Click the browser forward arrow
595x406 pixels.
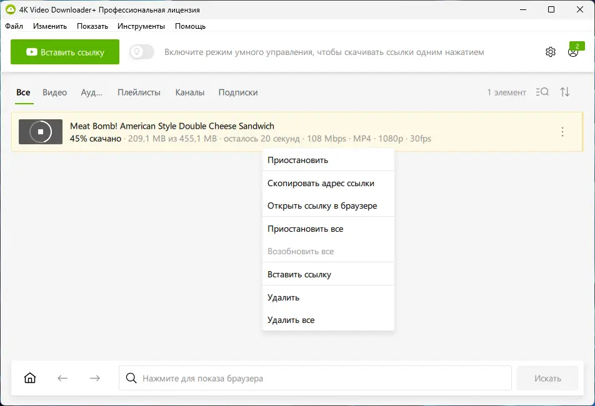95,378
